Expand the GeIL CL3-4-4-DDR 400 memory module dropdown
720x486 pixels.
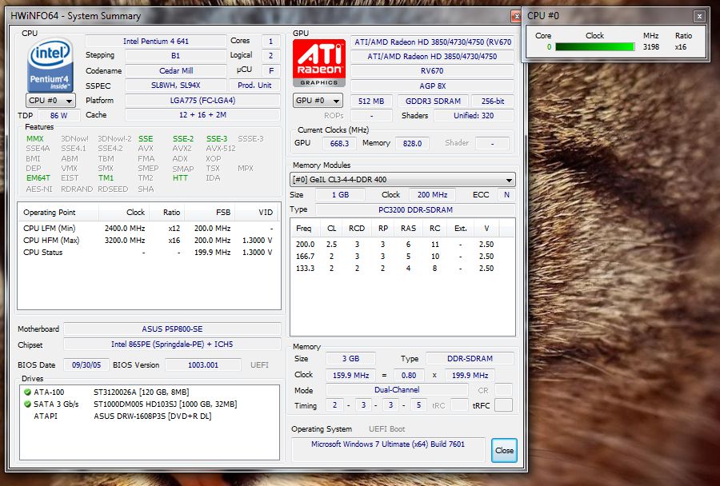pyautogui.click(x=402, y=179)
